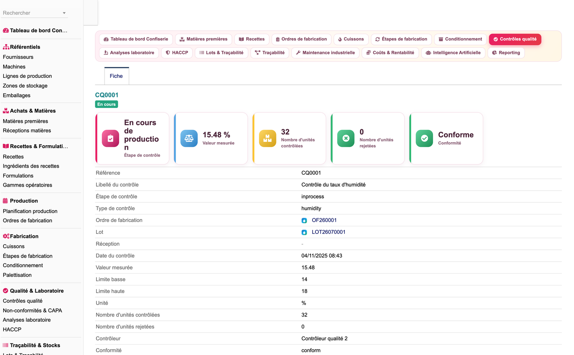This screenshot has height=355, width=574.
Task: Click the Contrôle du taux d'humidité value
Action: coord(334,185)
